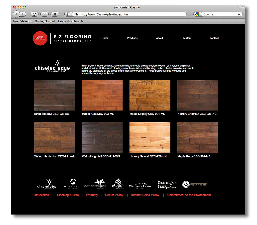Click the browser Back arrow button
The height and width of the screenshot is (225, 257).
coord(16,14)
